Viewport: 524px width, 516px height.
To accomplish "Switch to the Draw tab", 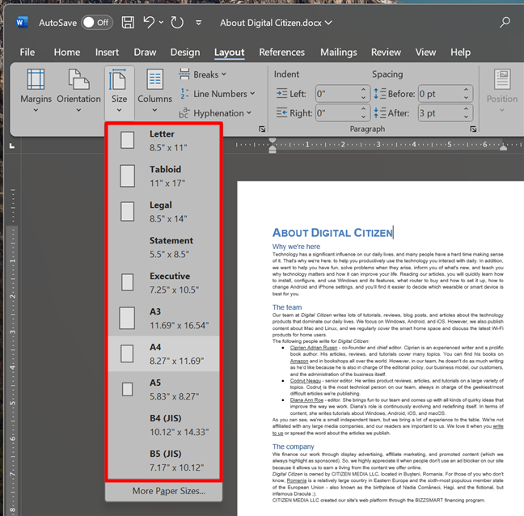I will pyautogui.click(x=145, y=52).
